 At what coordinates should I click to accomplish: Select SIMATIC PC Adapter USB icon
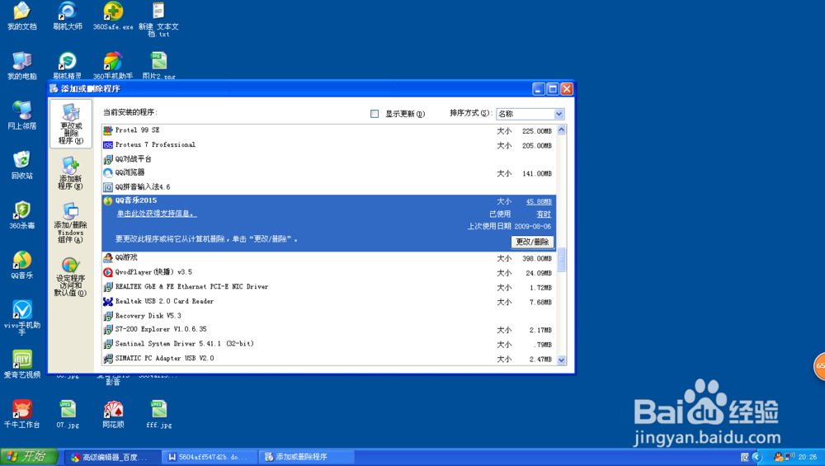pyautogui.click(x=108, y=359)
